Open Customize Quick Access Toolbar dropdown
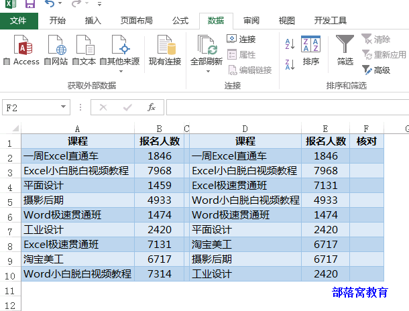Viewport: 409px width, 311px height. [99, 4]
